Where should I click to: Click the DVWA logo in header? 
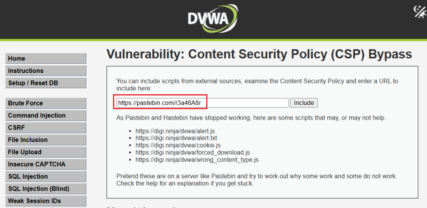(x=213, y=19)
